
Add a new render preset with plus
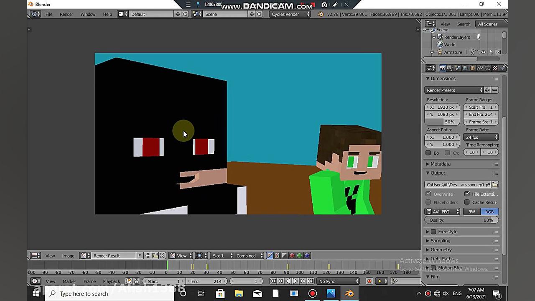(x=487, y=90)
